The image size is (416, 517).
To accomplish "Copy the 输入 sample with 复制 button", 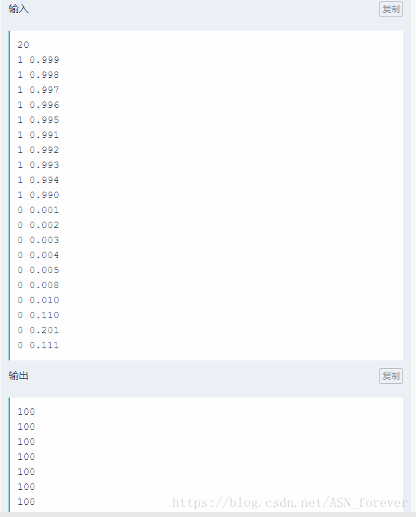I will point(390,9).
